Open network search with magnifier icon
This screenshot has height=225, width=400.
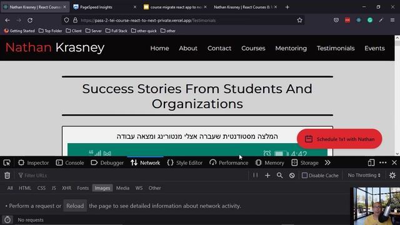click(279, 175)
